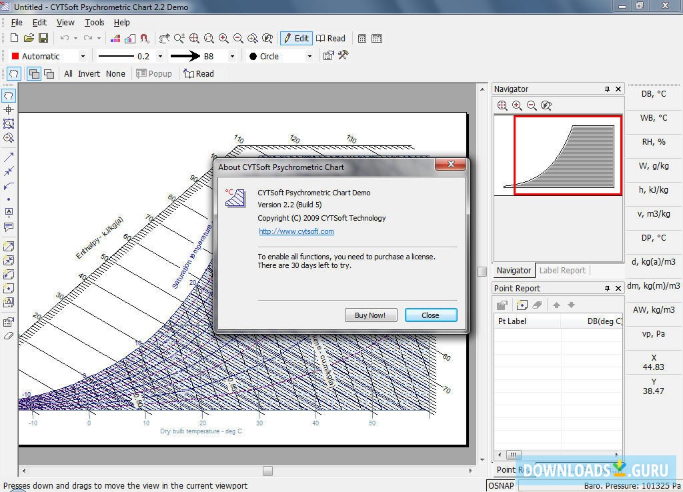The width and height of the screenshot is (683, 492).
Task: Click the calculator icon in main toolbar
Action: [362, 39]
